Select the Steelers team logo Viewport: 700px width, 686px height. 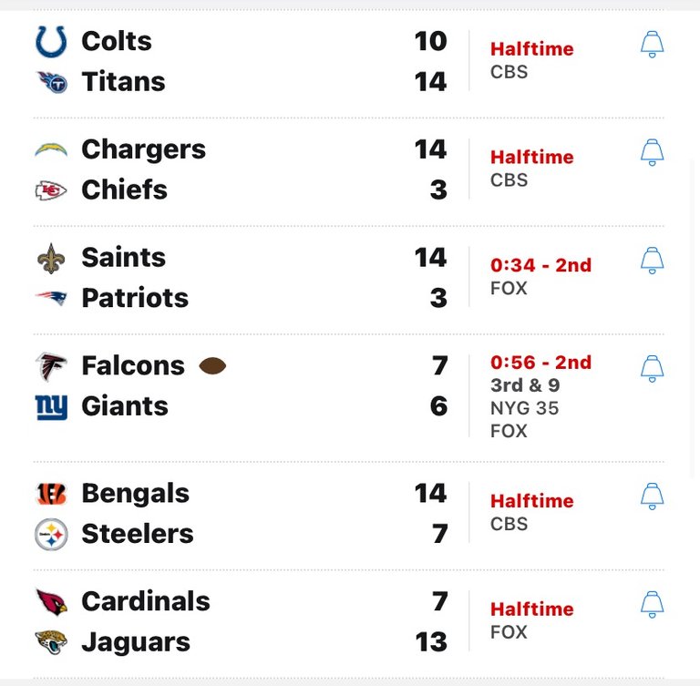tap(51, 534)
